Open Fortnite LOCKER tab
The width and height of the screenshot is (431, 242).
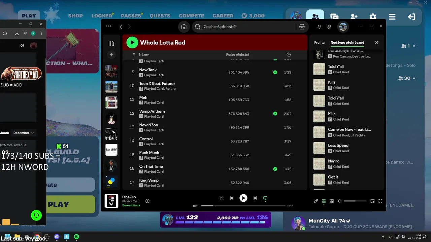coord(102,16)
